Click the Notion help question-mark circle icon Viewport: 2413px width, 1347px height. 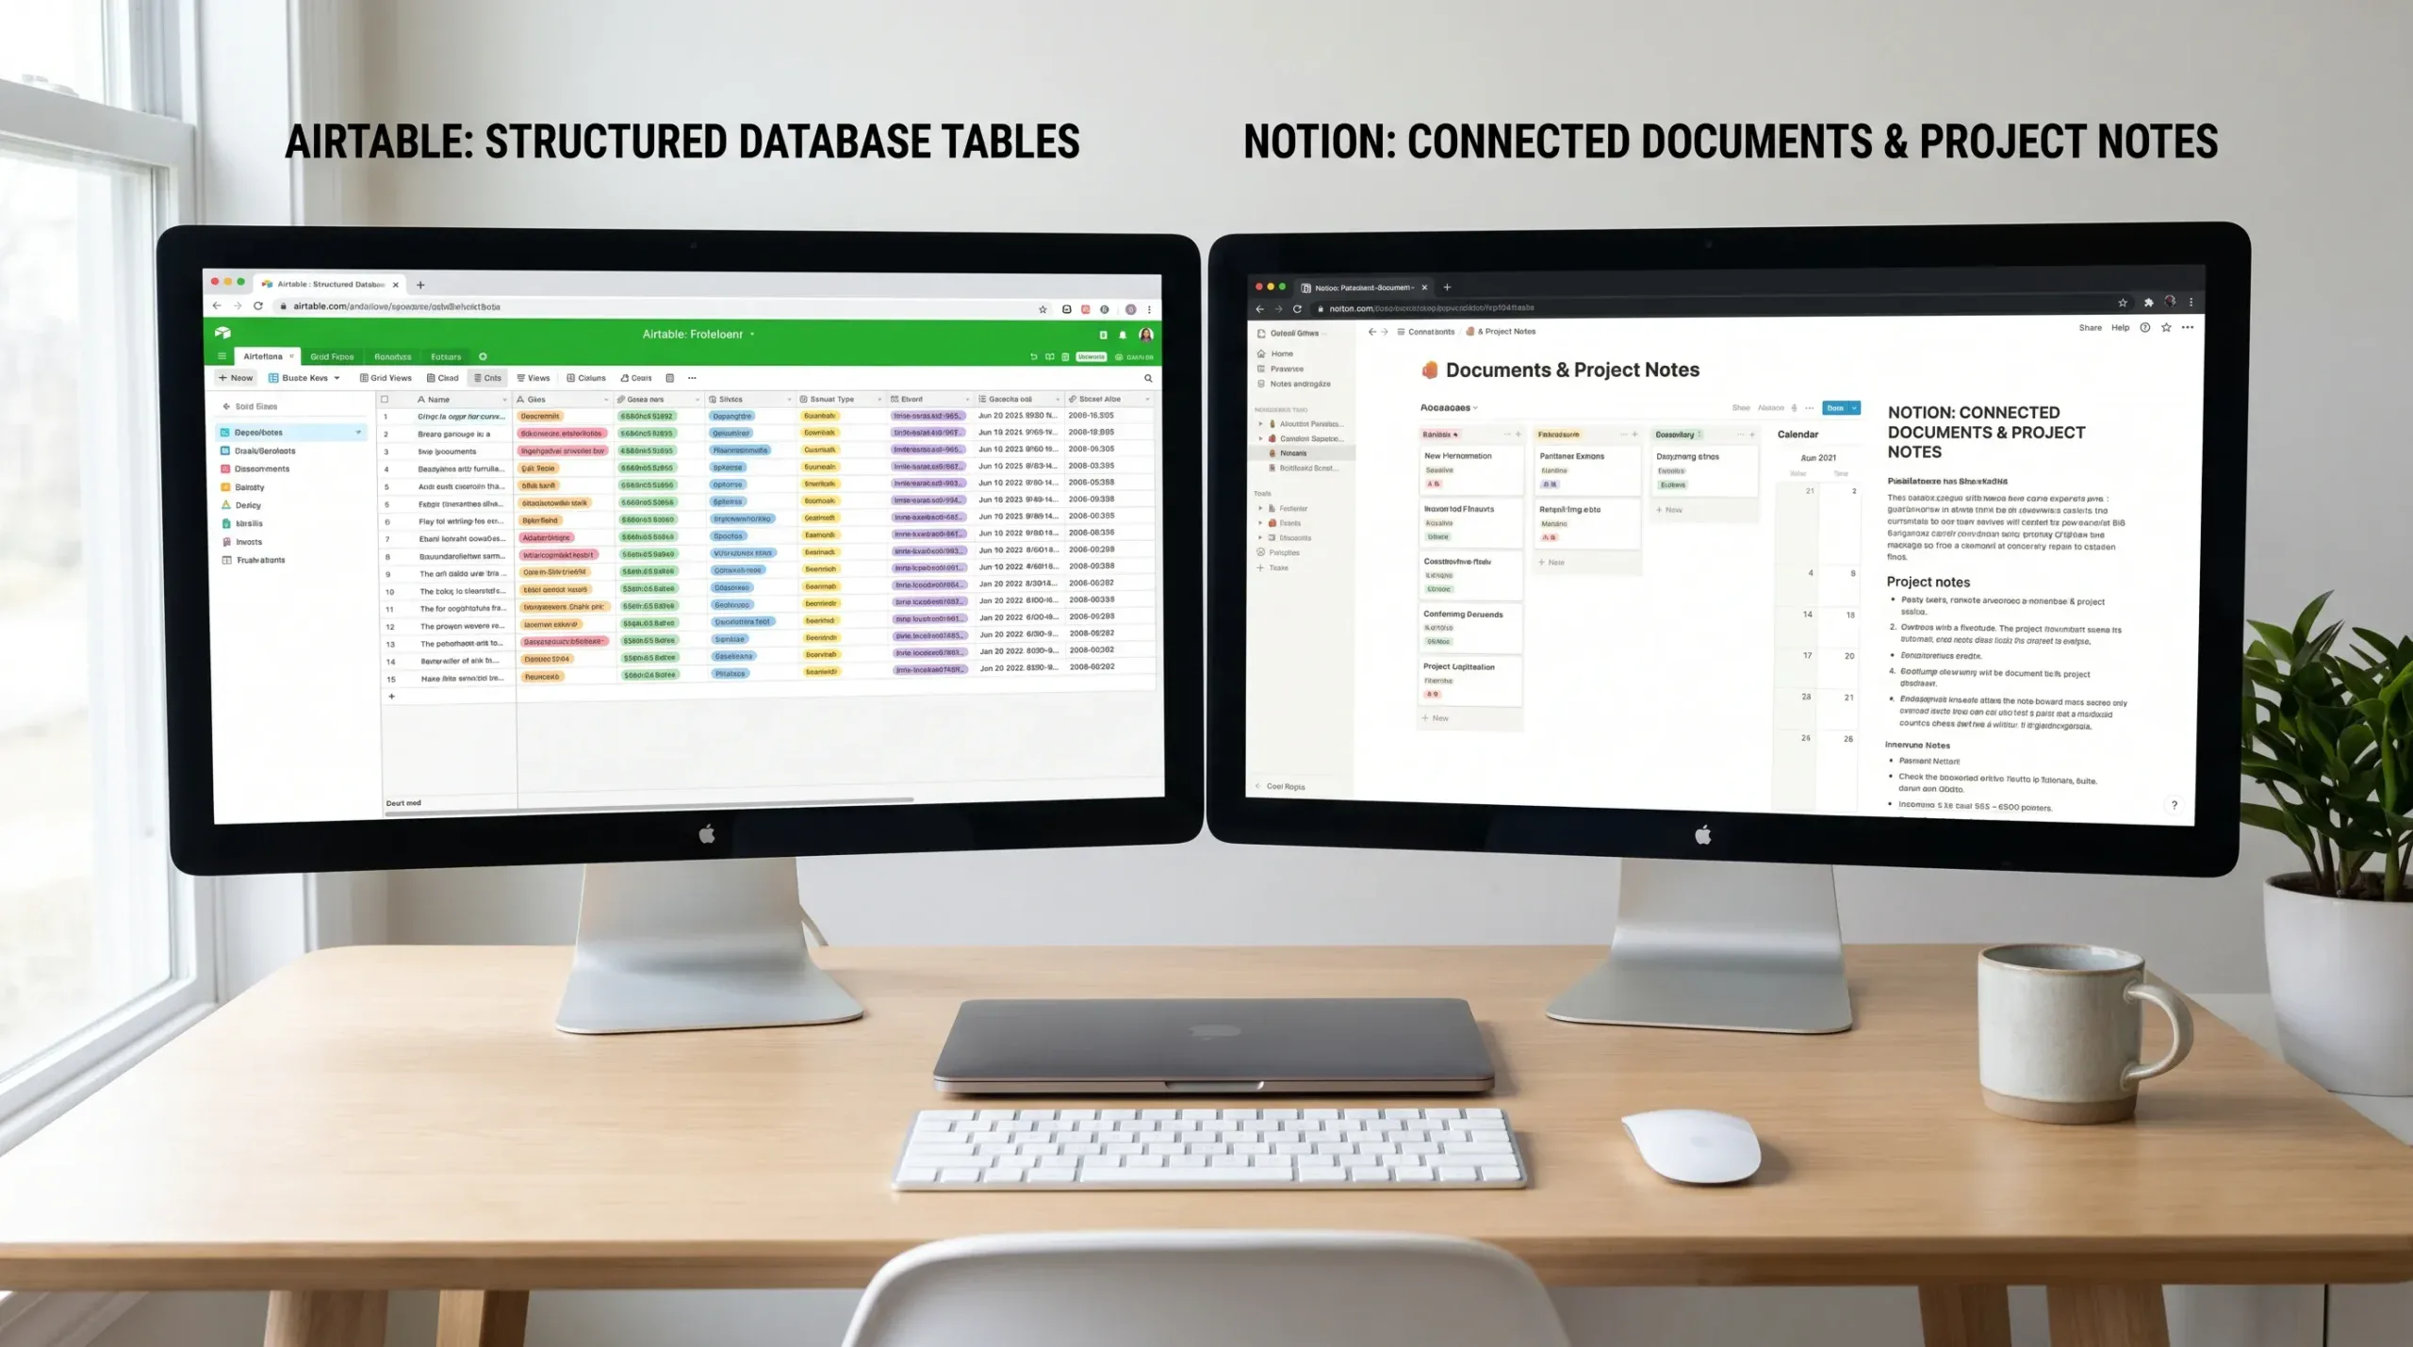[2145, 327]
